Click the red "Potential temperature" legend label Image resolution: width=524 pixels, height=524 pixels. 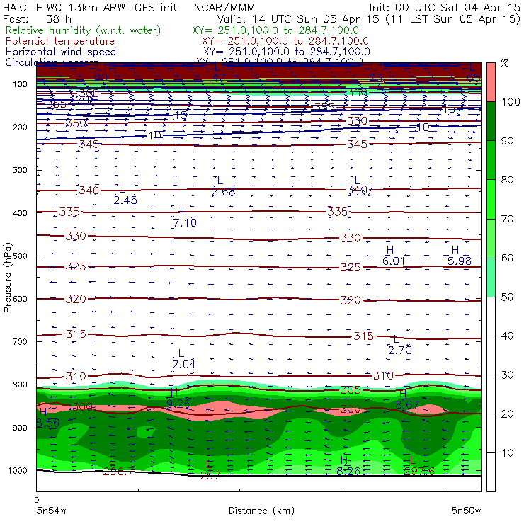60,41
